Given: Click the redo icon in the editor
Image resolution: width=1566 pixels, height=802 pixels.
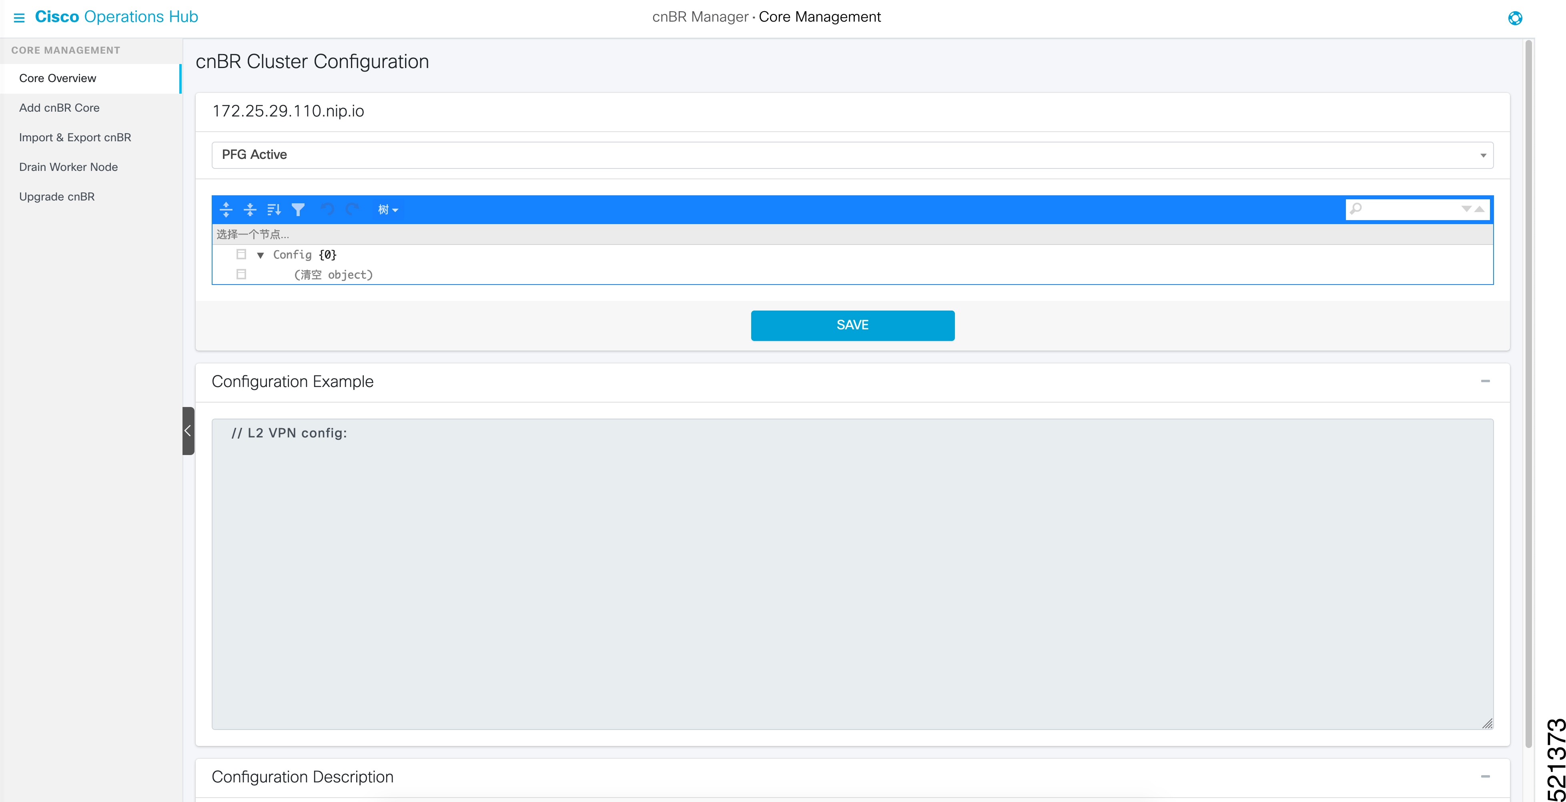Looking at the screenshot, I should pos(351,210).
